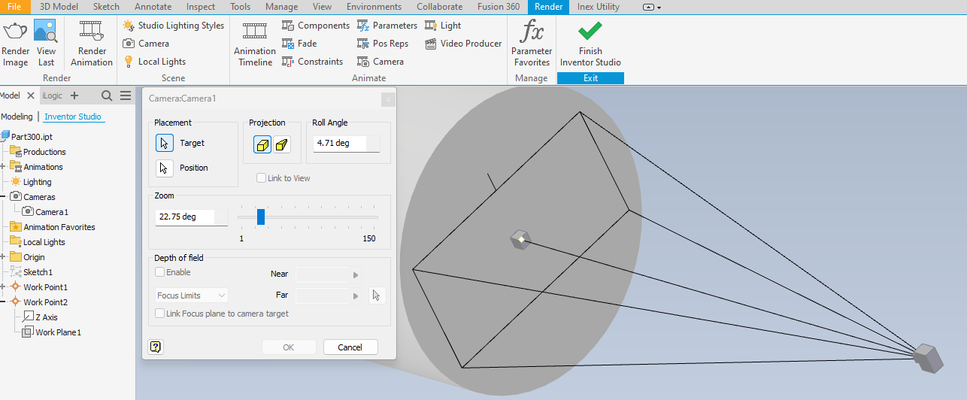The width and height of the screenshot is (967, 400).
Task: Toggle Link Focus plane to camera target
Action: click(159, 314)
